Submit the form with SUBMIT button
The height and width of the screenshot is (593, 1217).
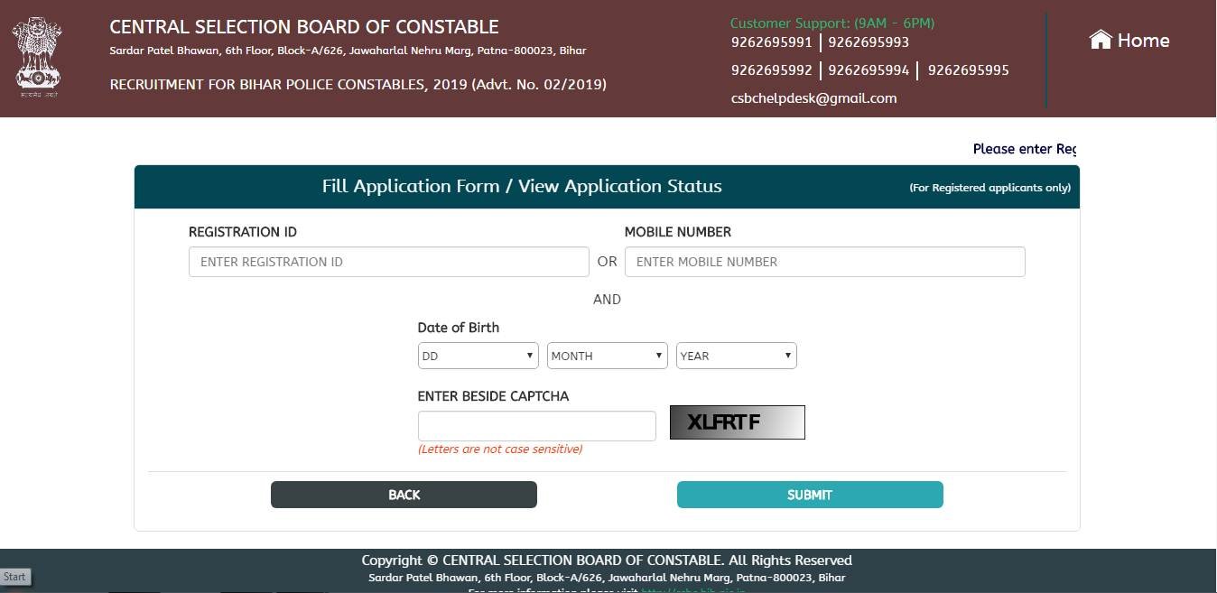810,495
